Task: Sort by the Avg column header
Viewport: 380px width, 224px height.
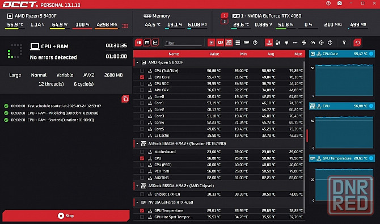Action: (271, 54)
